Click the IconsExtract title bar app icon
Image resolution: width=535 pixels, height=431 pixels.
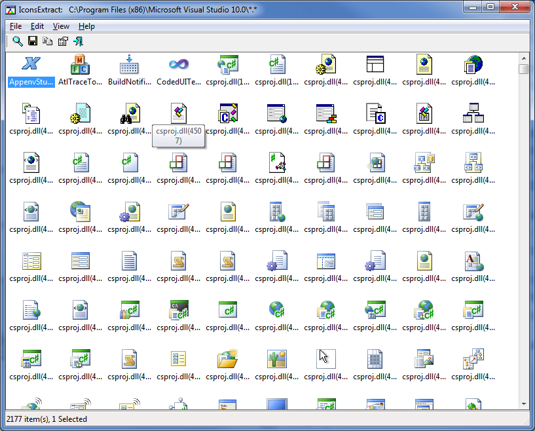10,10
